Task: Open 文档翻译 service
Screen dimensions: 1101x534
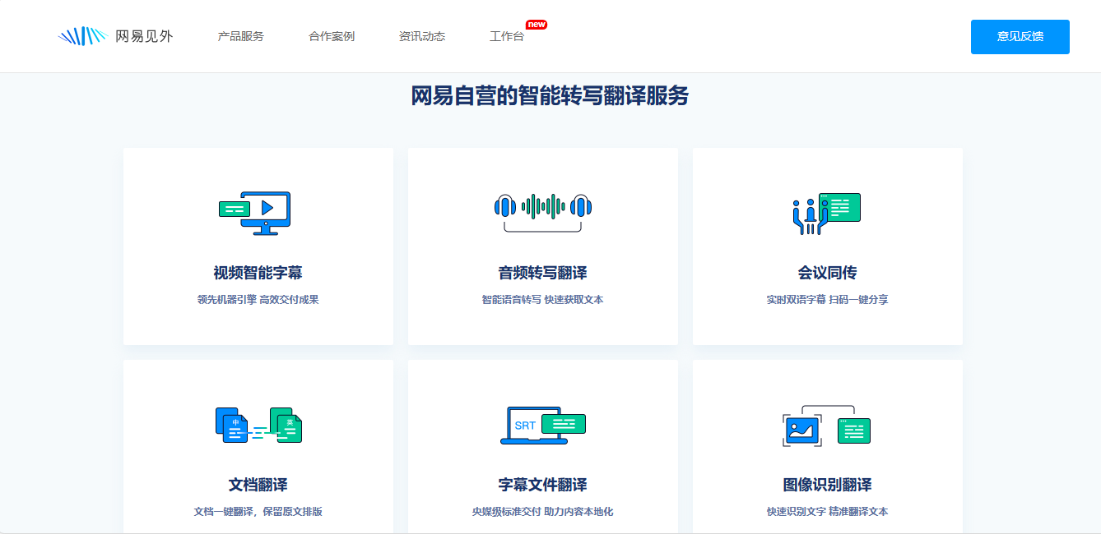Action: (x=258, y=485)
